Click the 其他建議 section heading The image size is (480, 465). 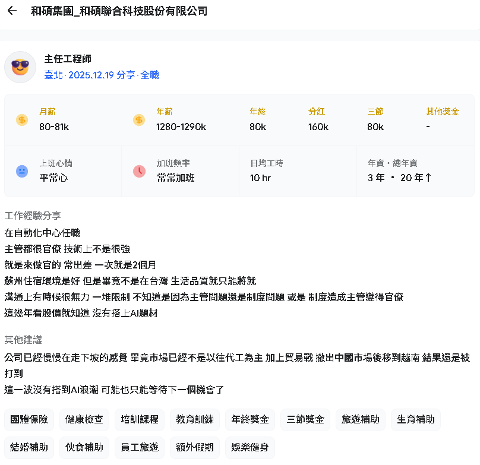(23, 340)
